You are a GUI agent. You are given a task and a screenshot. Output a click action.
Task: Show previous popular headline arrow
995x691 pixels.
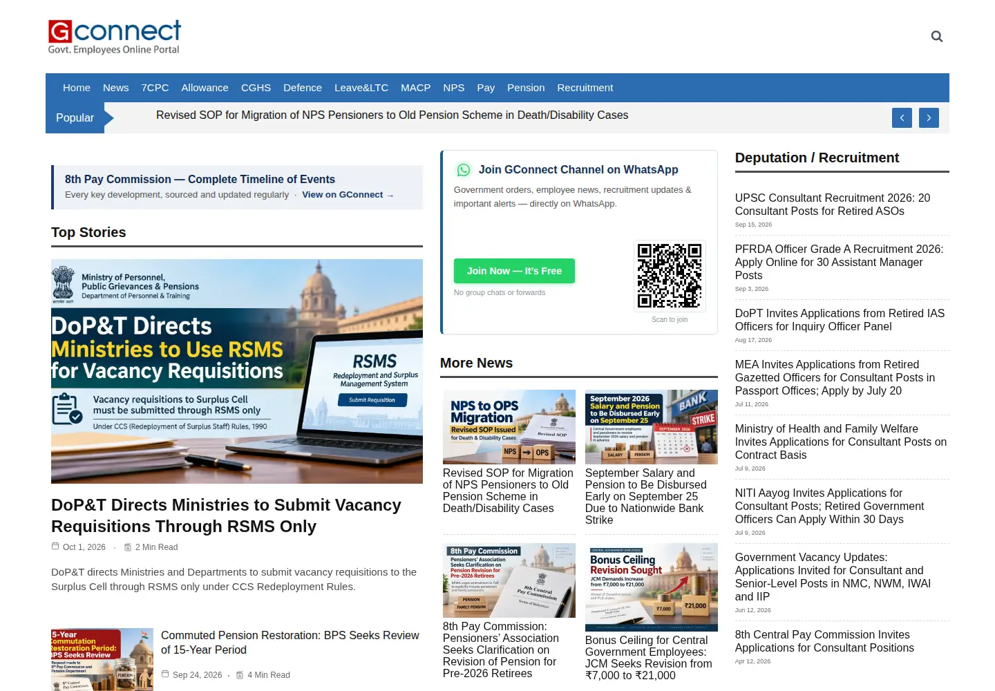point(902,117)
